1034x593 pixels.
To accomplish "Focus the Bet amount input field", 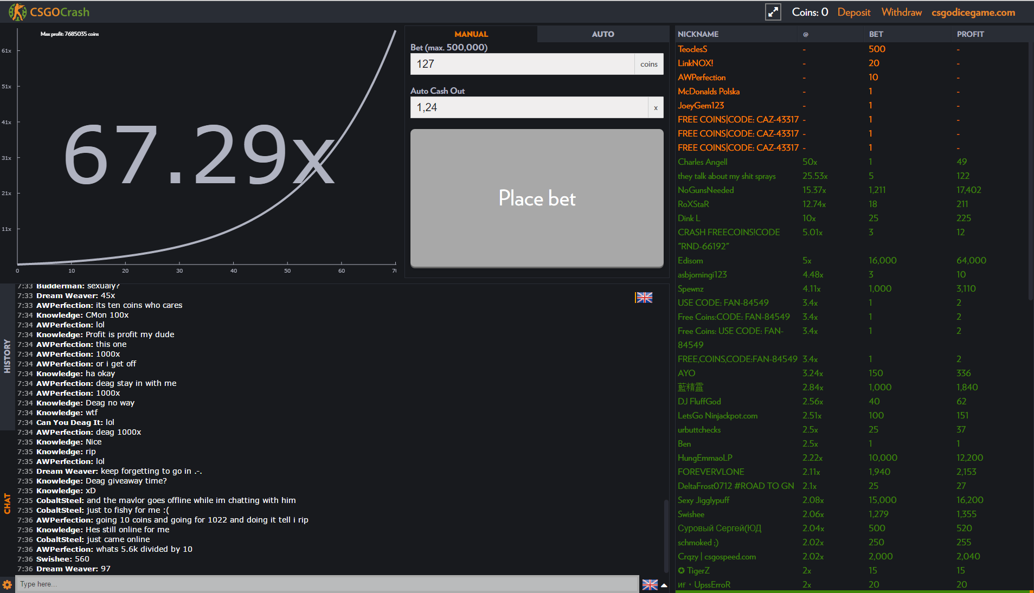I will tap(522, 64).
